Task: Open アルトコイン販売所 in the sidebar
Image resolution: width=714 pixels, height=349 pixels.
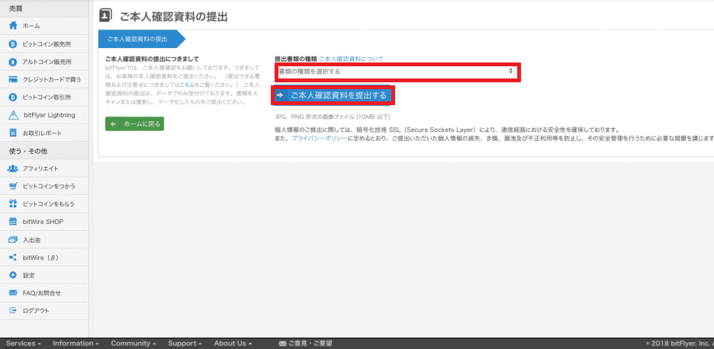Action: click(44, 62)
